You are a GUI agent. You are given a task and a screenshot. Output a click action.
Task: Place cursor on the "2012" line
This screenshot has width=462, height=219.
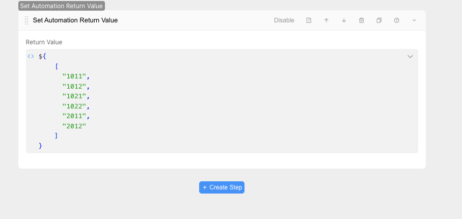(74, 126)
